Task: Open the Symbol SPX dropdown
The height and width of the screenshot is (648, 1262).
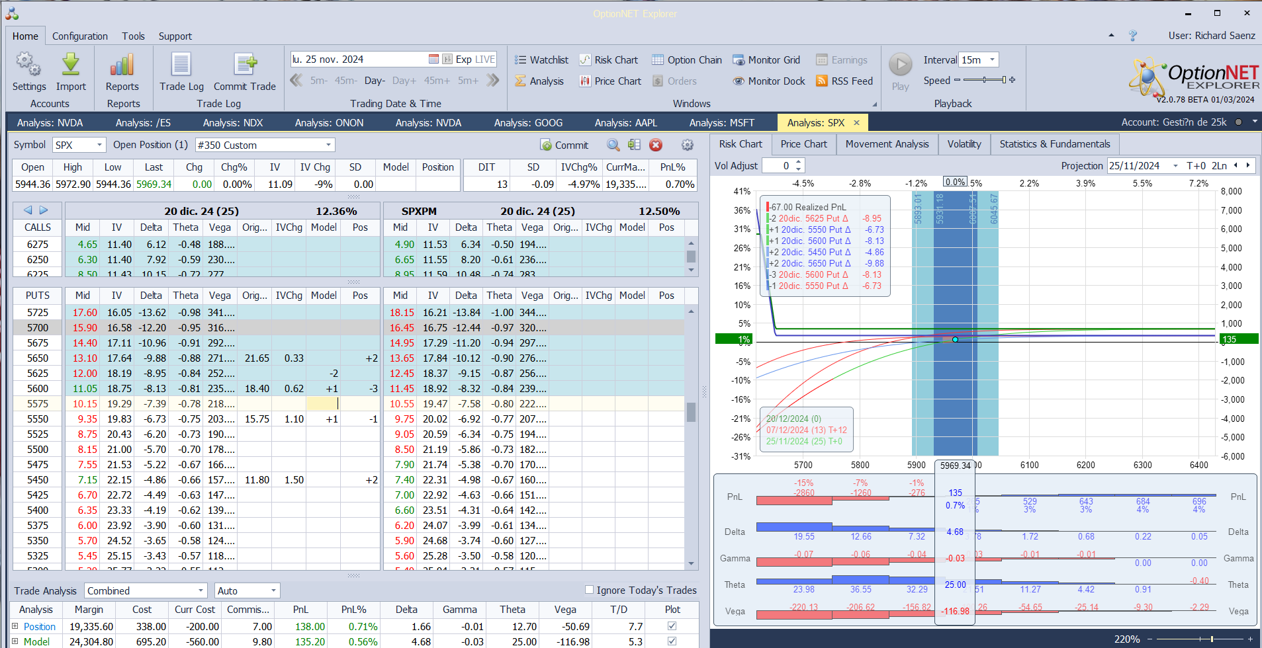Action: (100, 145)
